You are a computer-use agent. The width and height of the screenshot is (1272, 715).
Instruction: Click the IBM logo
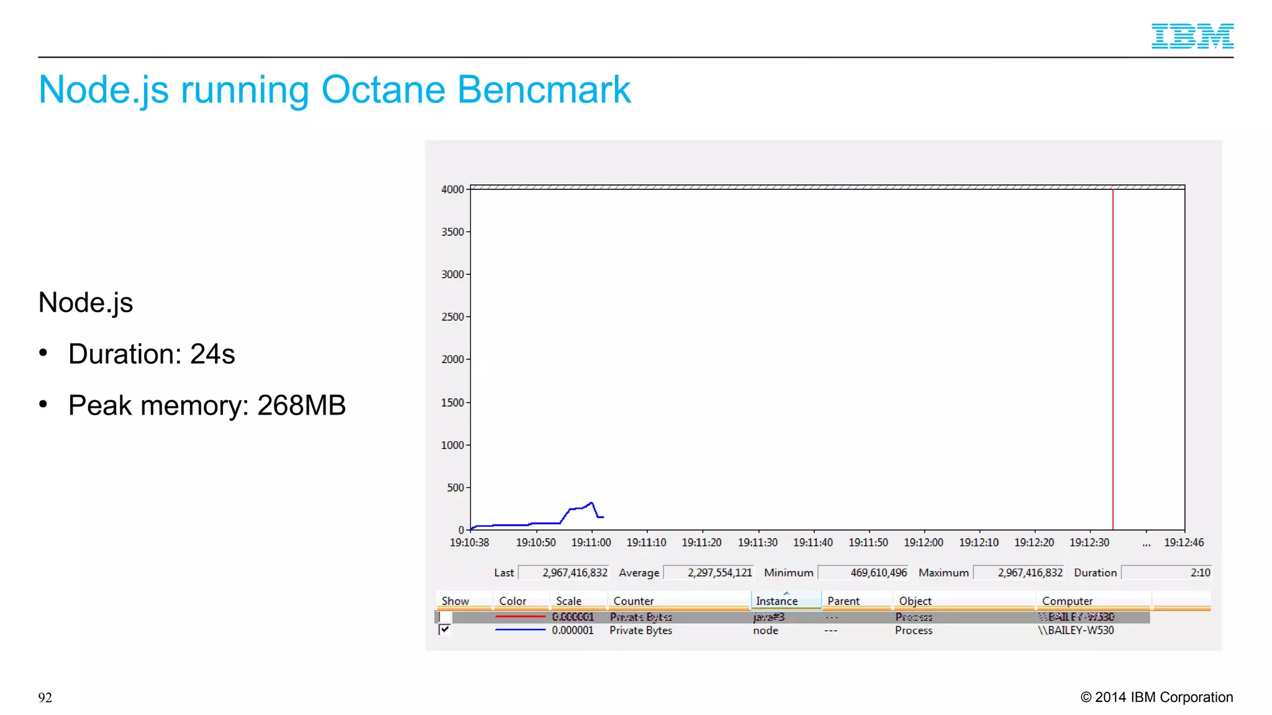pos(1192,36)
